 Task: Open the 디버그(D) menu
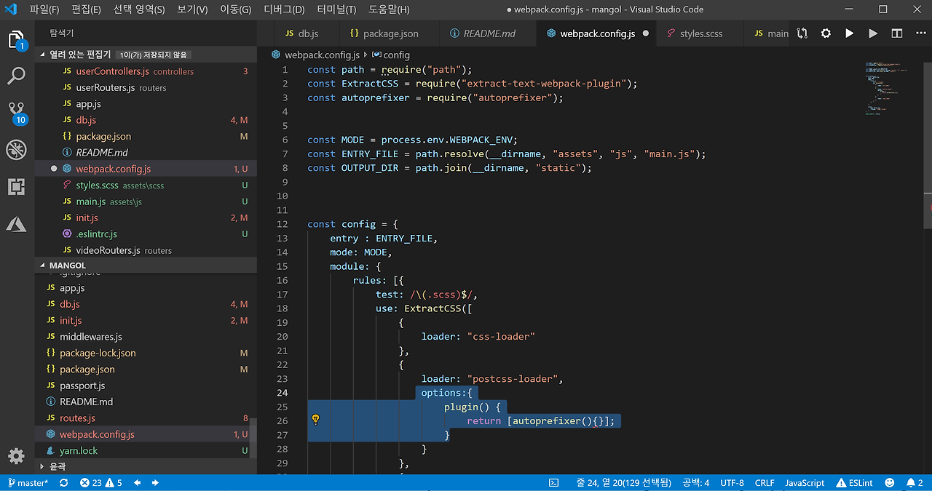284,9
